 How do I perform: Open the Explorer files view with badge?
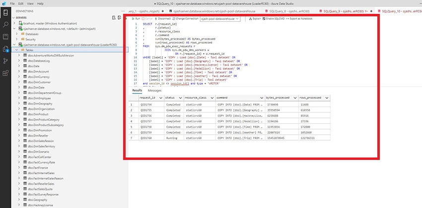pyautogui.click(x=5, y=49)
